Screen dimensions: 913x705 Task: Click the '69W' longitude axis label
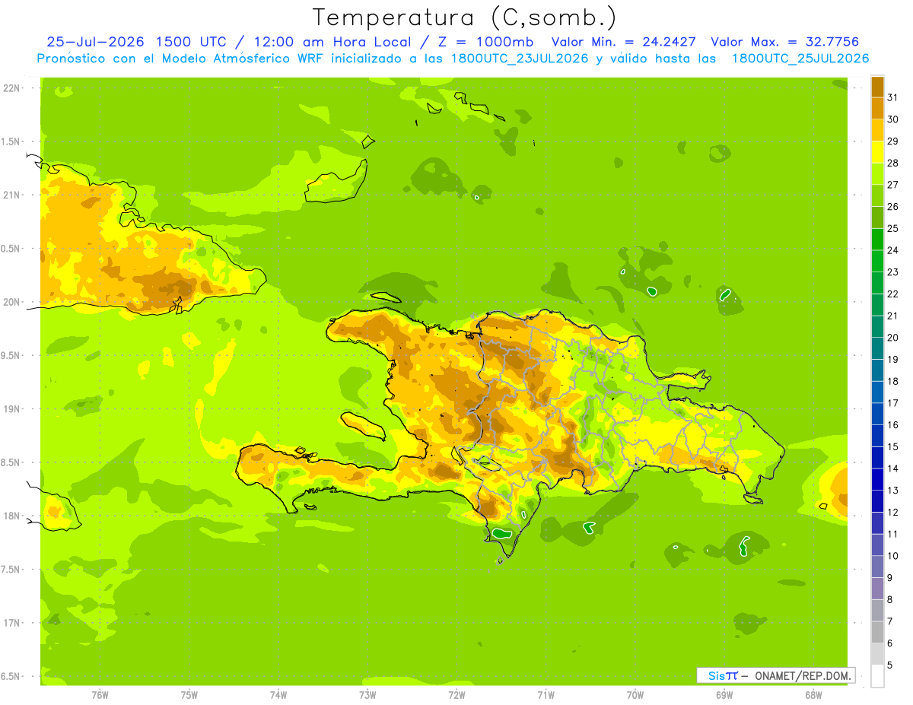pos(724,695)
